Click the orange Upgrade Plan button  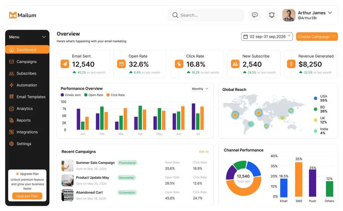(x=27, y=196)
